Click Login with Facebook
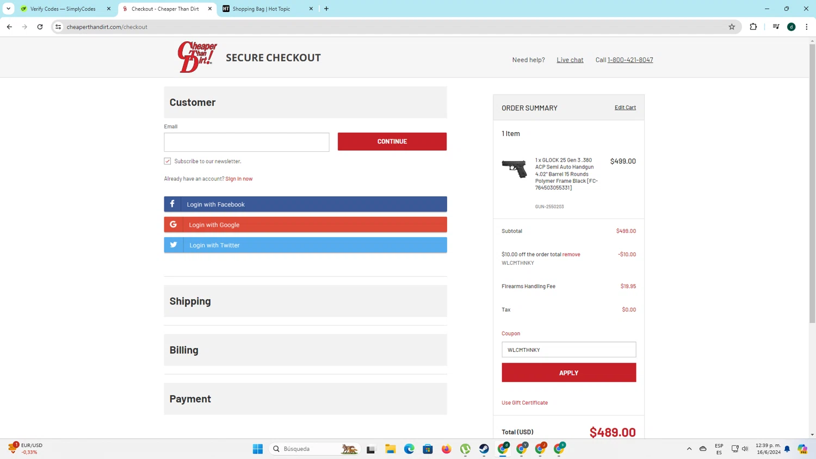 pos(306,204)
